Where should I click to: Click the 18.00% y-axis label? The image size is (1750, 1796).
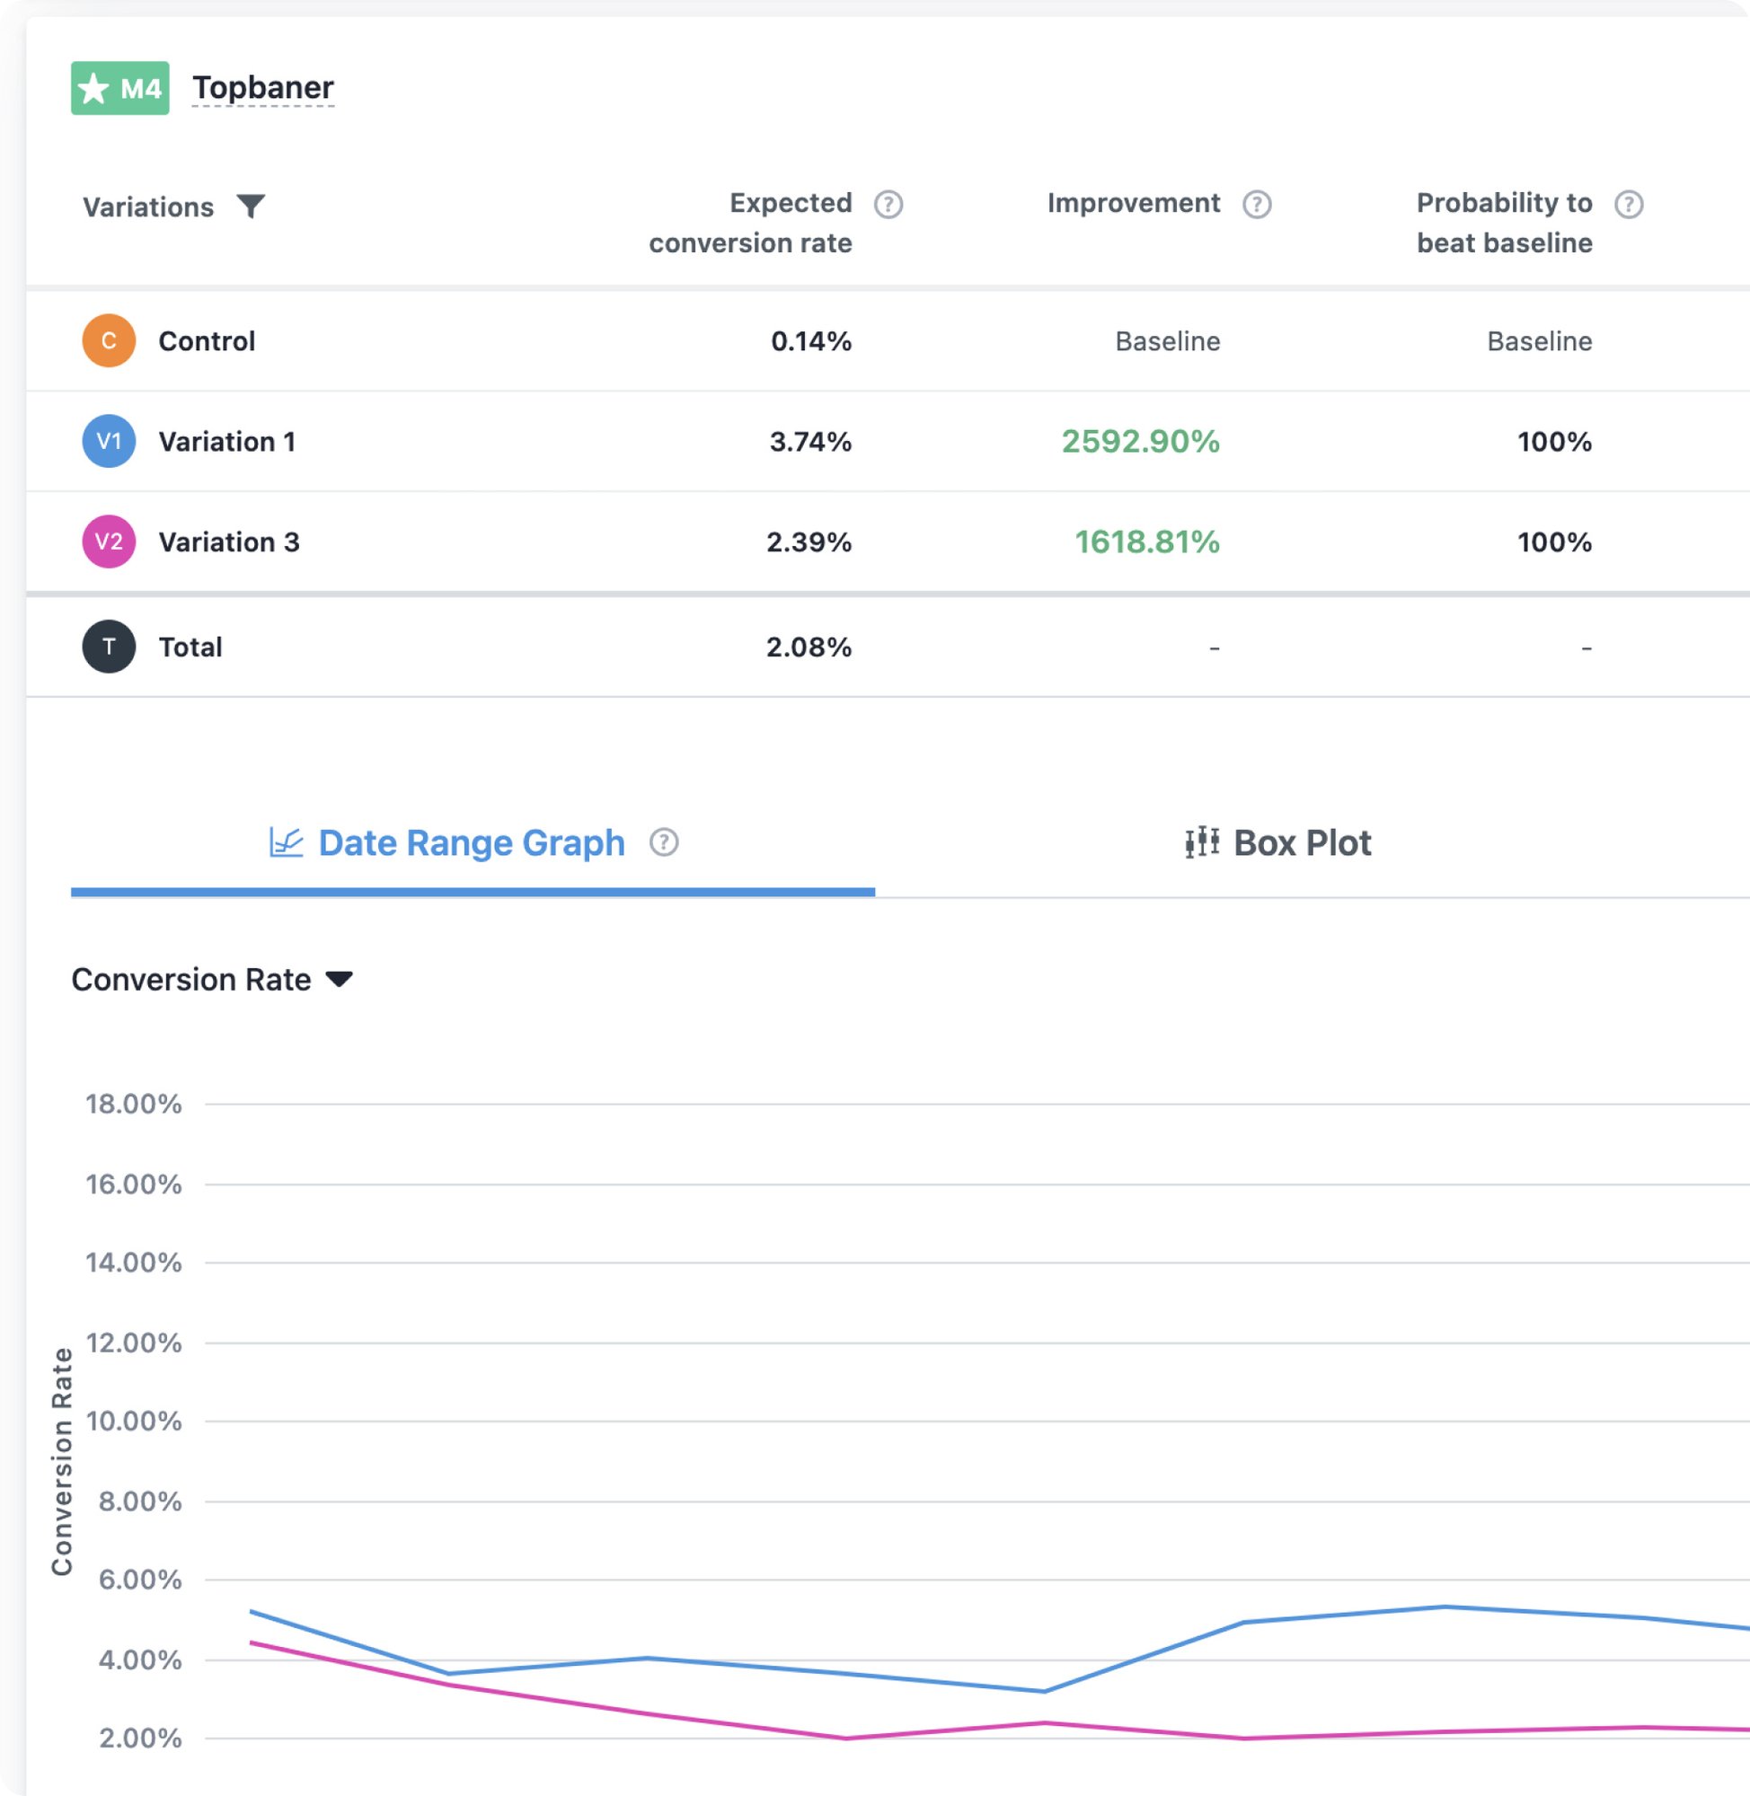click(133, 1104)
